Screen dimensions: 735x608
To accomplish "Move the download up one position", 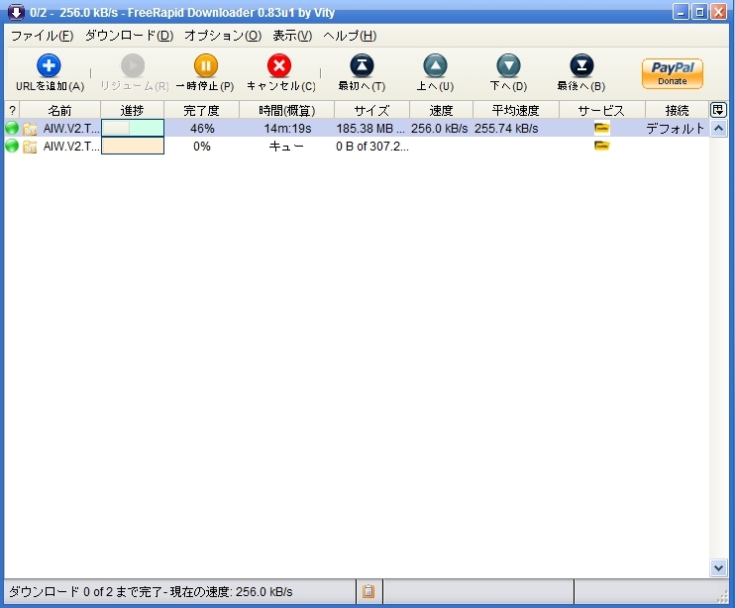I will click(435, 65).
